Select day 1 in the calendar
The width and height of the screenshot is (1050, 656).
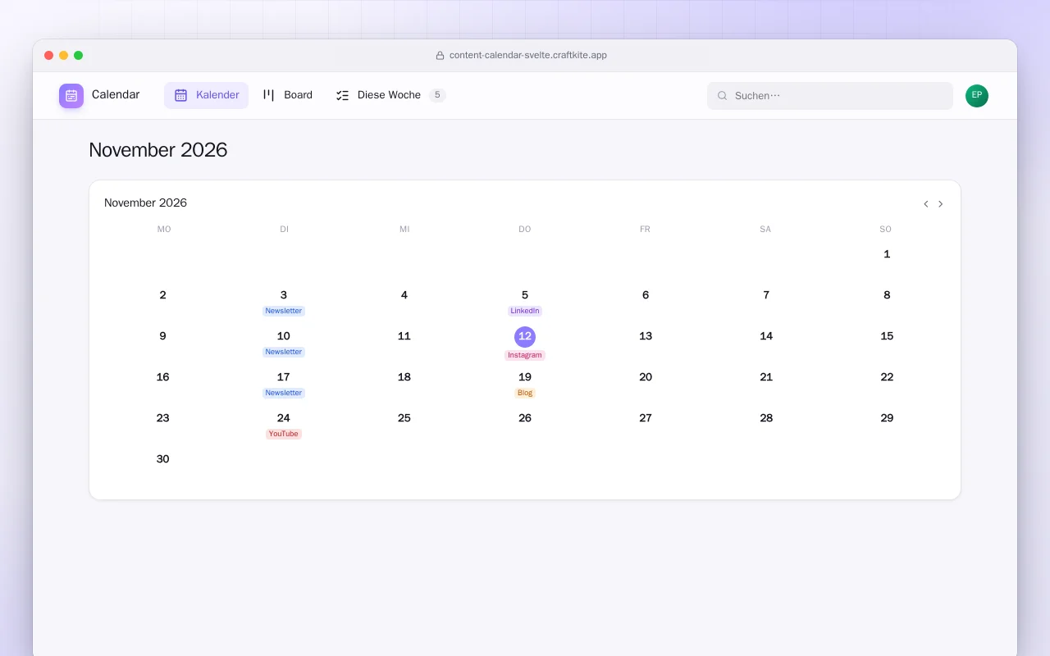tap(887, 254)
